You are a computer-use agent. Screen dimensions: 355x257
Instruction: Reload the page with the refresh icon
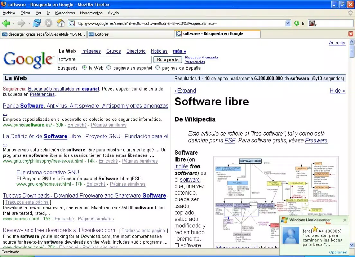(37, 23)
